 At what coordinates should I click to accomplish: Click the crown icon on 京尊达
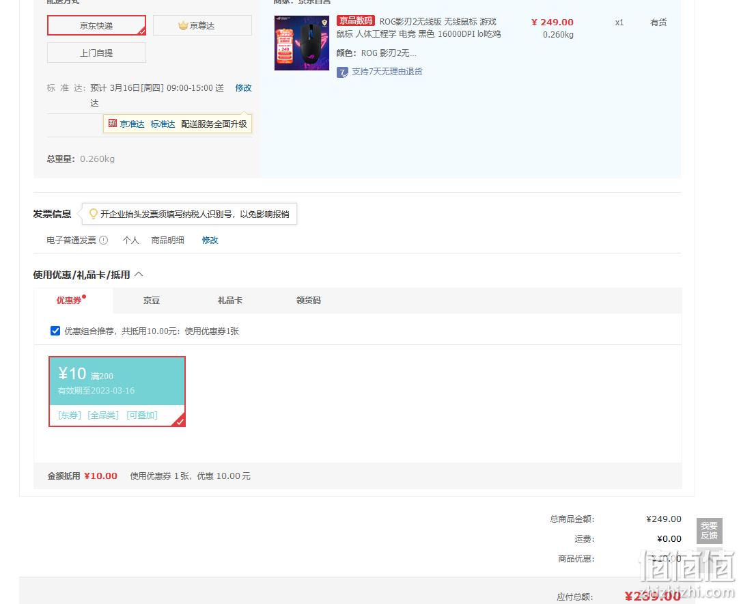[183, 25]
